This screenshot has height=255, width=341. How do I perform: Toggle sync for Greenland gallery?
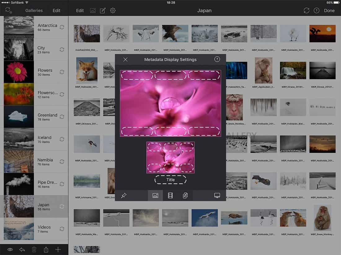(62, 117)
